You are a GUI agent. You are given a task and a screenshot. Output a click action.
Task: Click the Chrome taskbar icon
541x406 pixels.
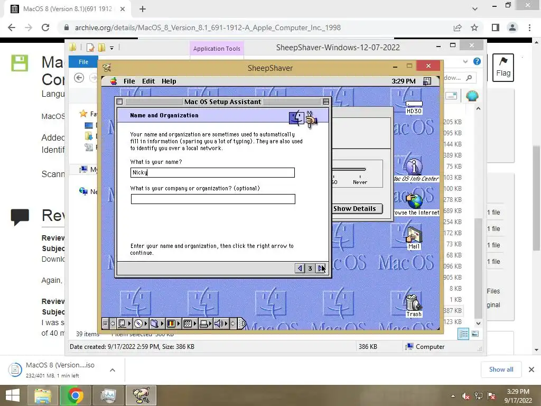tap(75, 395)
